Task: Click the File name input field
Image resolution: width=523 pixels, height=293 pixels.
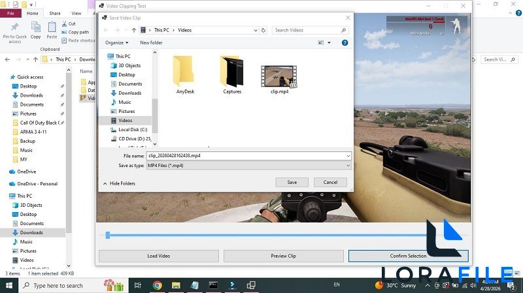Action: (246, 155)
